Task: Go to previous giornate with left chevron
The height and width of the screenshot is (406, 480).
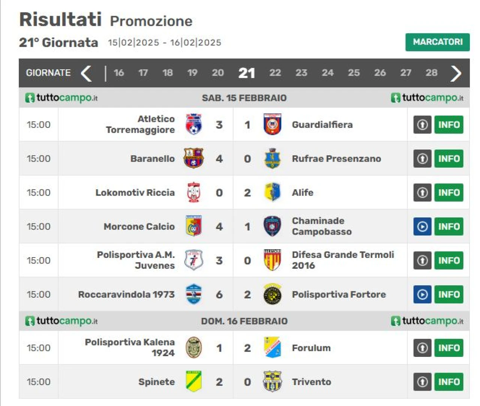Action: 86,73
